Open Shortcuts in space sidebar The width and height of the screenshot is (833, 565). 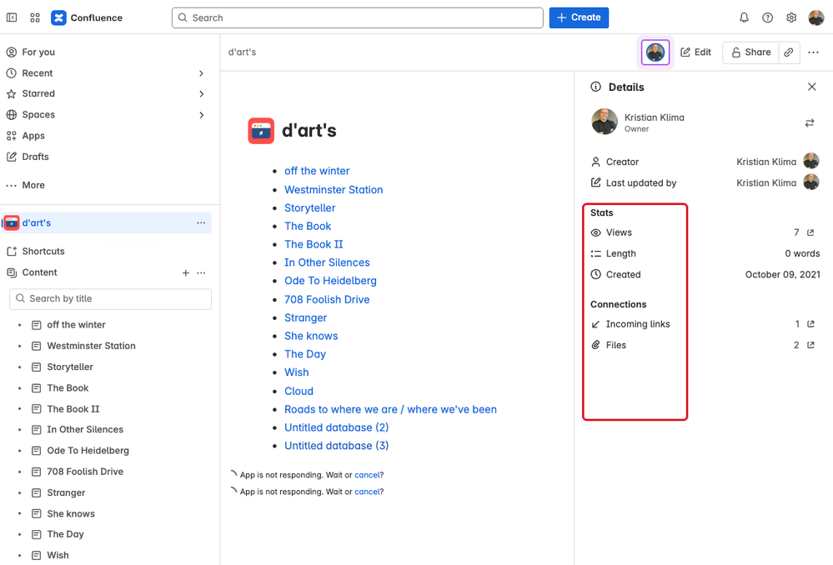tap(43, 251)
